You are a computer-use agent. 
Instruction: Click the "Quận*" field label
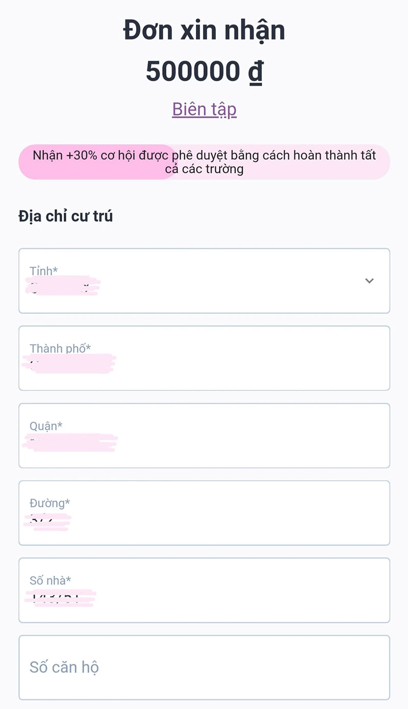pos(46,426)
